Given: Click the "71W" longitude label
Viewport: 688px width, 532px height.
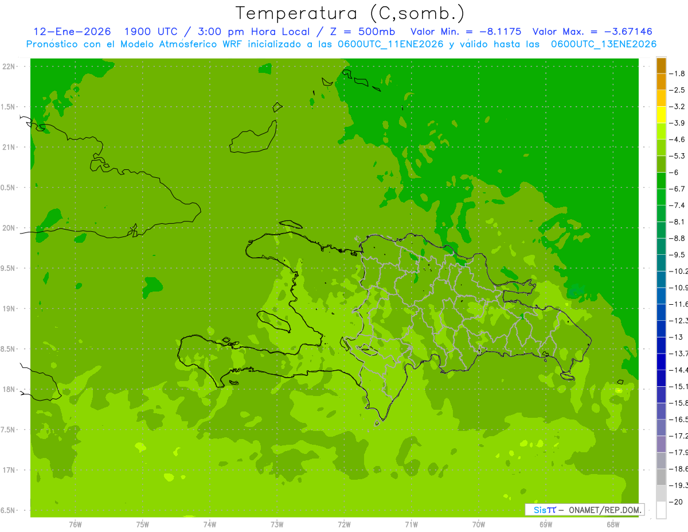Looking at the screenshot, I should point(412,525).
